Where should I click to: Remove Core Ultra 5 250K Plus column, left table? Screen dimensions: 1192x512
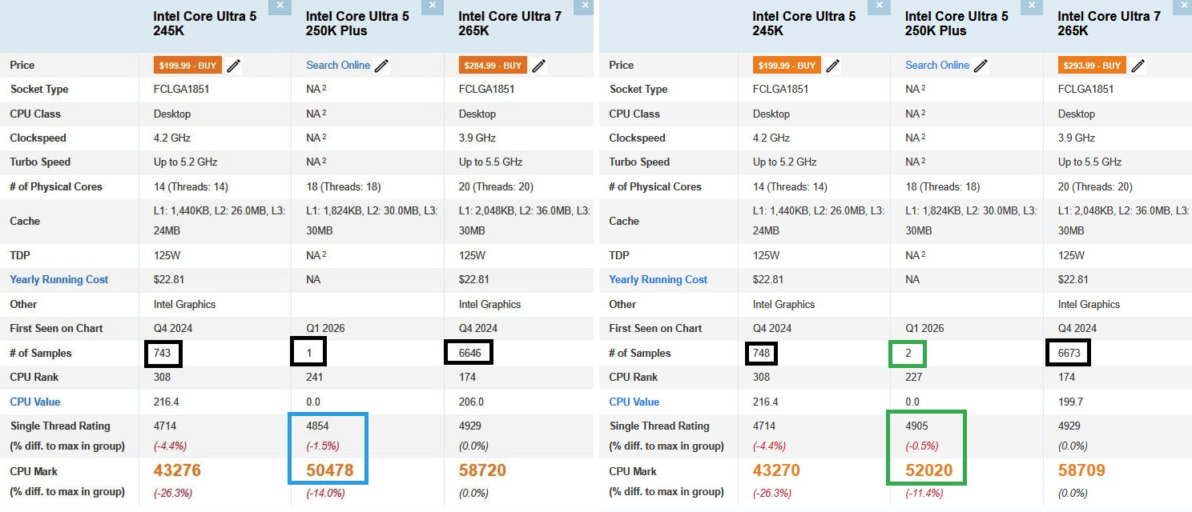(x=432, y=5)
